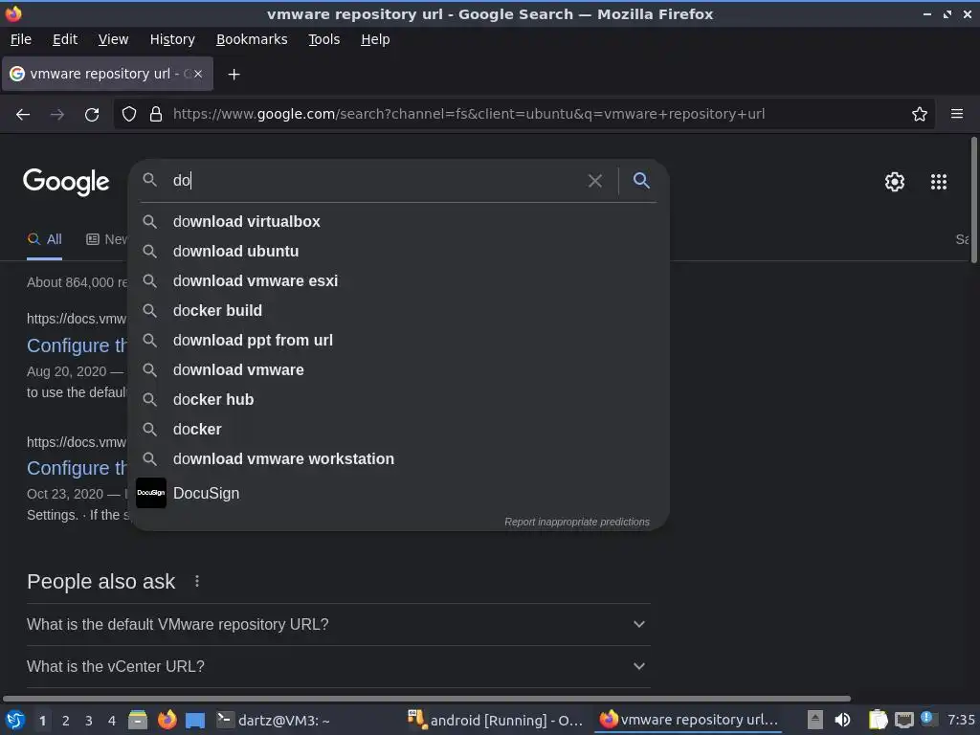The image size is (980, 735).
Task: Choose the plain download vmware suggestion
Action: coord(398,370)
